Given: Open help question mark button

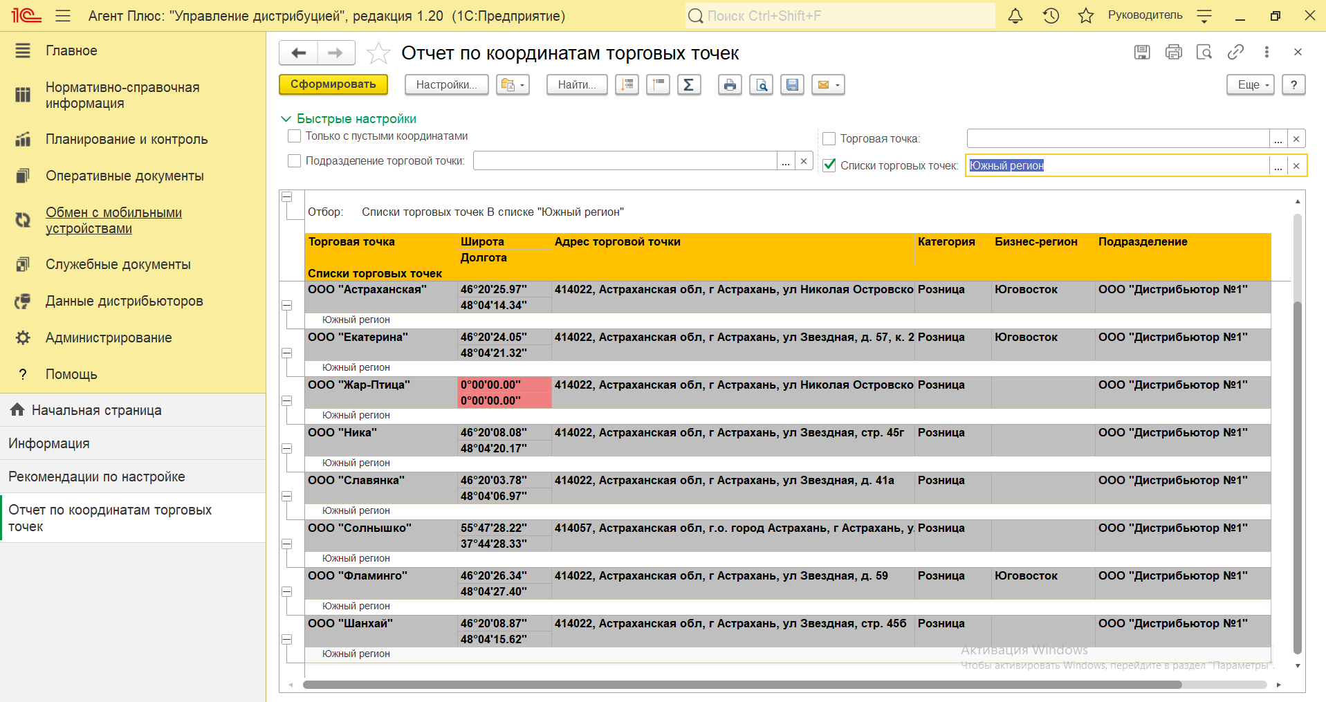Looking at the screenshot, I should coord(1293,84).
